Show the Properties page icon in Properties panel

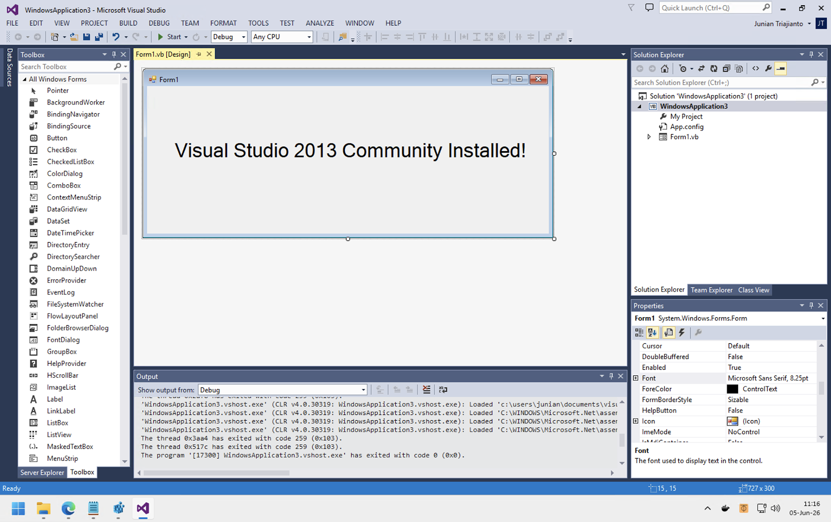[x=668, y=332]
